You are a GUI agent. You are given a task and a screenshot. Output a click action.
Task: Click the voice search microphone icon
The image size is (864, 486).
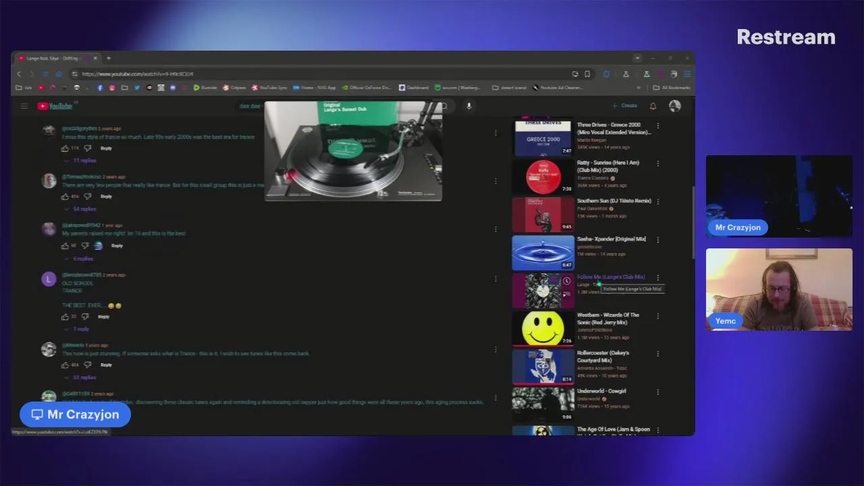468,106
